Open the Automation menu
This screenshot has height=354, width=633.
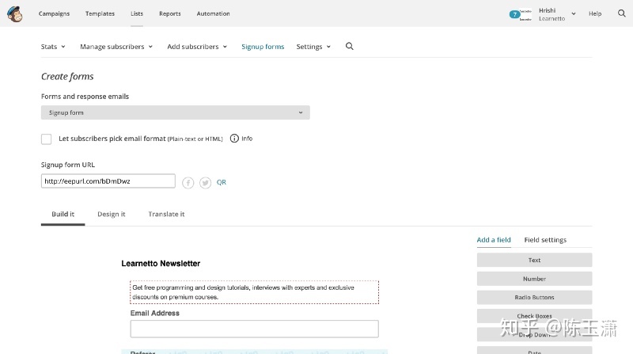pos(213,13)
